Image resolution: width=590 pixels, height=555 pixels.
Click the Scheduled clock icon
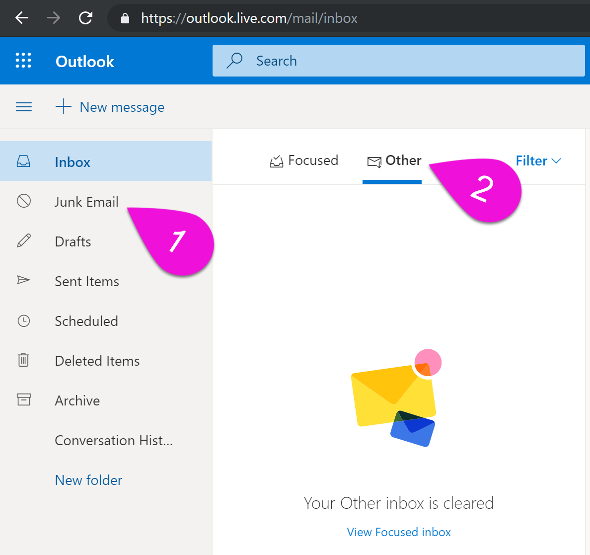[x=24, y=321]
